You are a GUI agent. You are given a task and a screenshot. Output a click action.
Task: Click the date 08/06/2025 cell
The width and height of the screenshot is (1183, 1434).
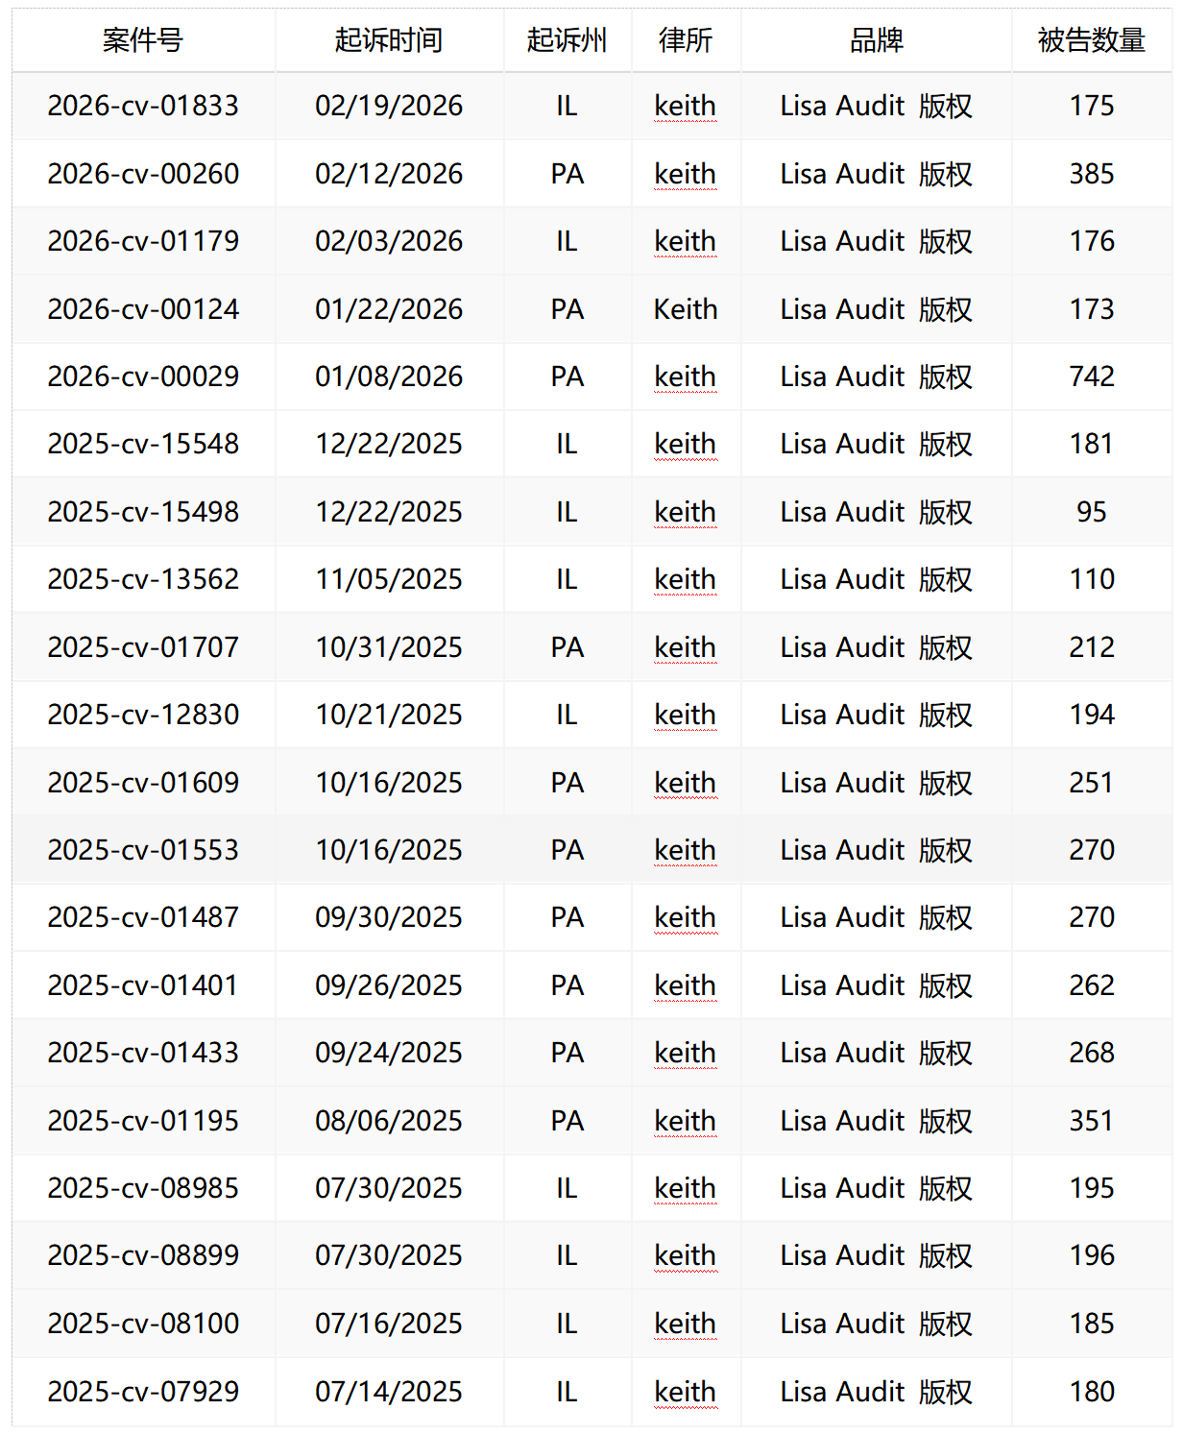pyautogui.click(x=389, y=1121)
